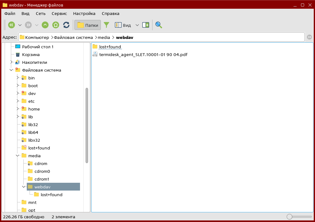Click the icon size zoom slider
This screenshot has height=222, width=315.
(x=299, y=217)
